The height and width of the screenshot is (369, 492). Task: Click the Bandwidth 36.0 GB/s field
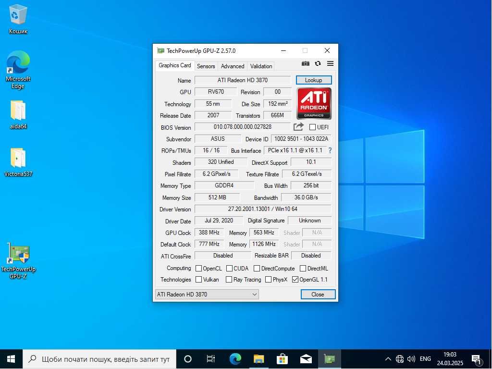click(x=306, y=197)
